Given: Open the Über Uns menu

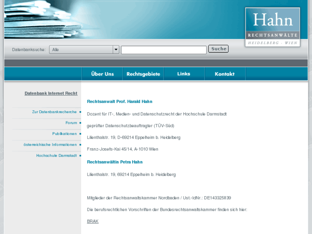Looking at the screenshot, I should tap(102, 74).
